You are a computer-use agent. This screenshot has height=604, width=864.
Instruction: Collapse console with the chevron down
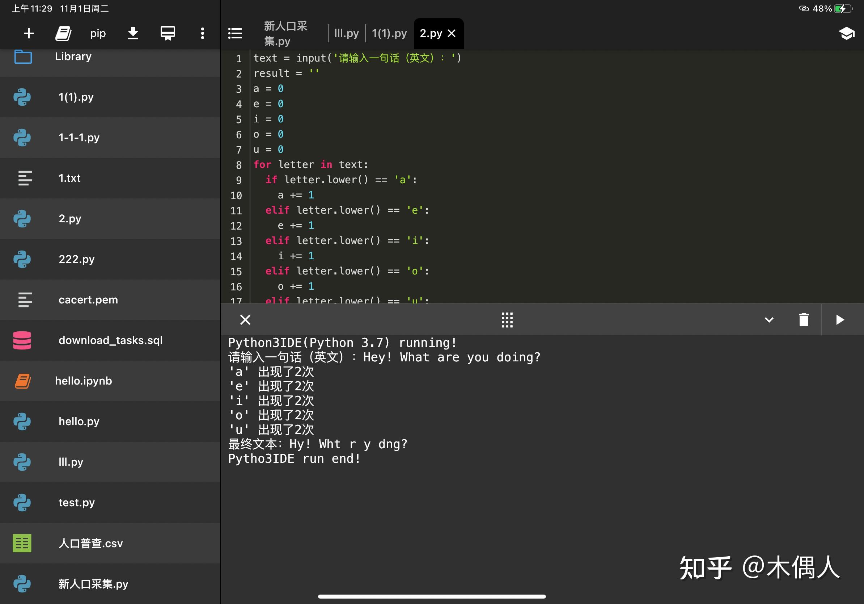pos(769,320)
